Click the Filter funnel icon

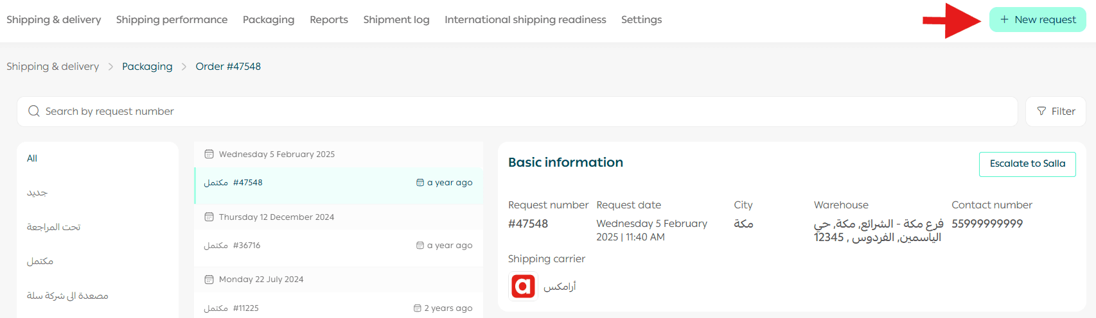[x=1041, y=112]
